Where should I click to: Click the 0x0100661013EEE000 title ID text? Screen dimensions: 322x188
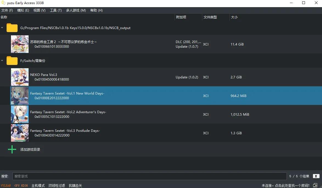[x=52, y=47]
